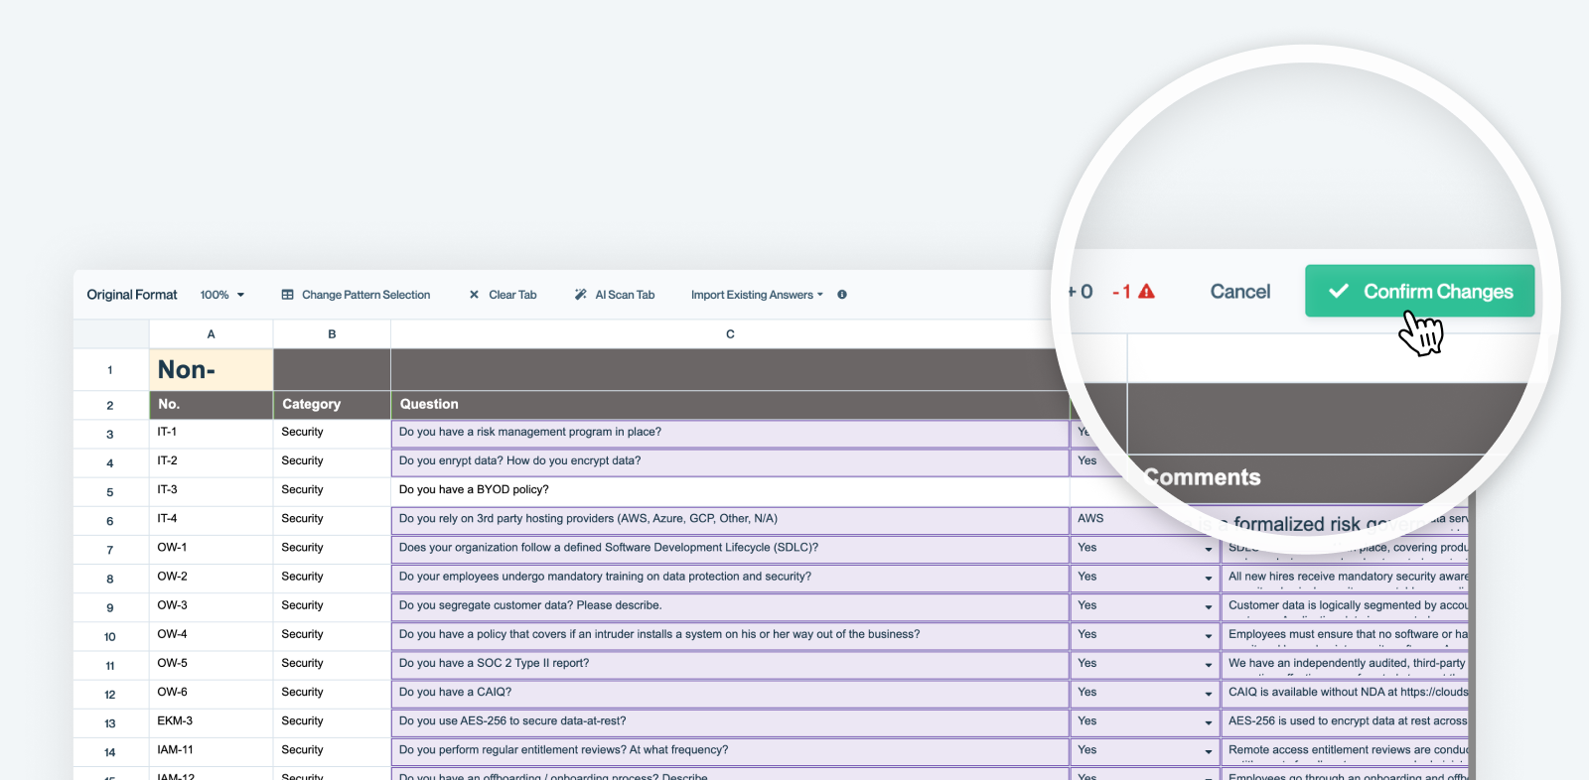Click the EKM-3 cell
1589x780 pixels.
click(x=211, y=721)
